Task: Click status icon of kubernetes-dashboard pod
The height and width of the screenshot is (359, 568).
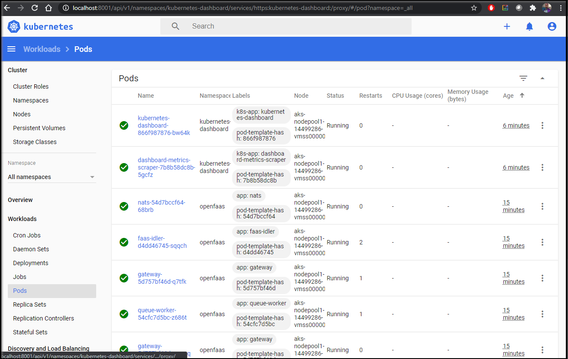Action: [x=124, y=125]
